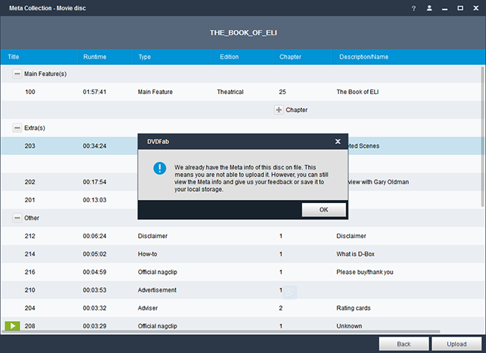Select title 212 row

pos(241,236)
